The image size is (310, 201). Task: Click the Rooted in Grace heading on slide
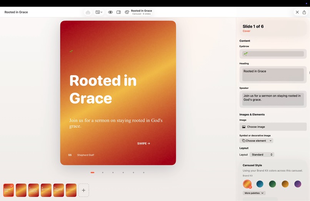click(x=103, y=89)
